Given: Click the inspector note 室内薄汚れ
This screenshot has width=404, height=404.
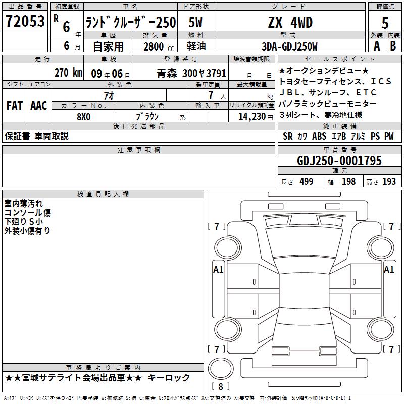Looking at the screenshot, I should click(x=23, y=204).
